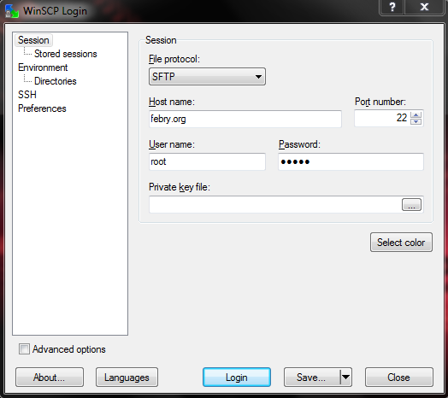Open Stored sessions tree item

click(66, 54)
